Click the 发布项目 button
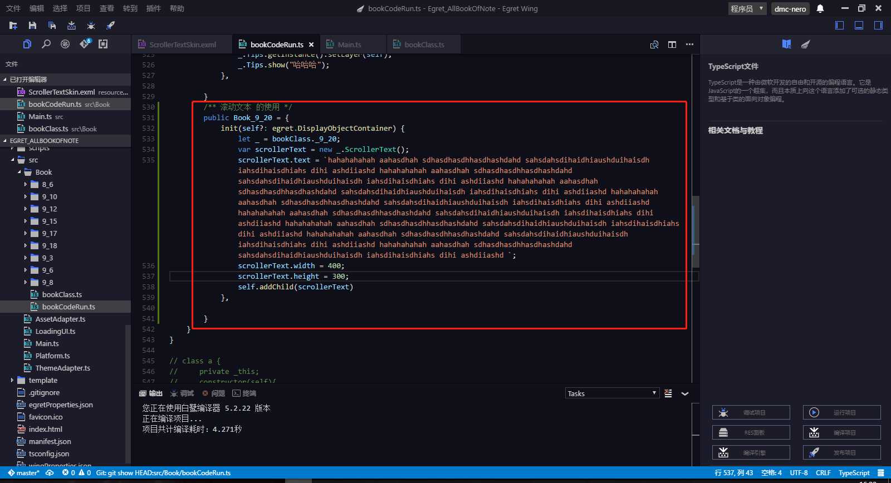Image resolution: width=891 pixels, height=483 pixels. 842,452
